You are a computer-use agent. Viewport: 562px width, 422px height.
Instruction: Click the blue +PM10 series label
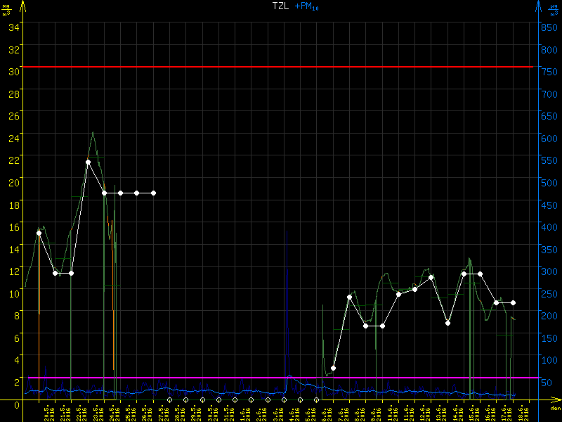(x=308, y=6)
